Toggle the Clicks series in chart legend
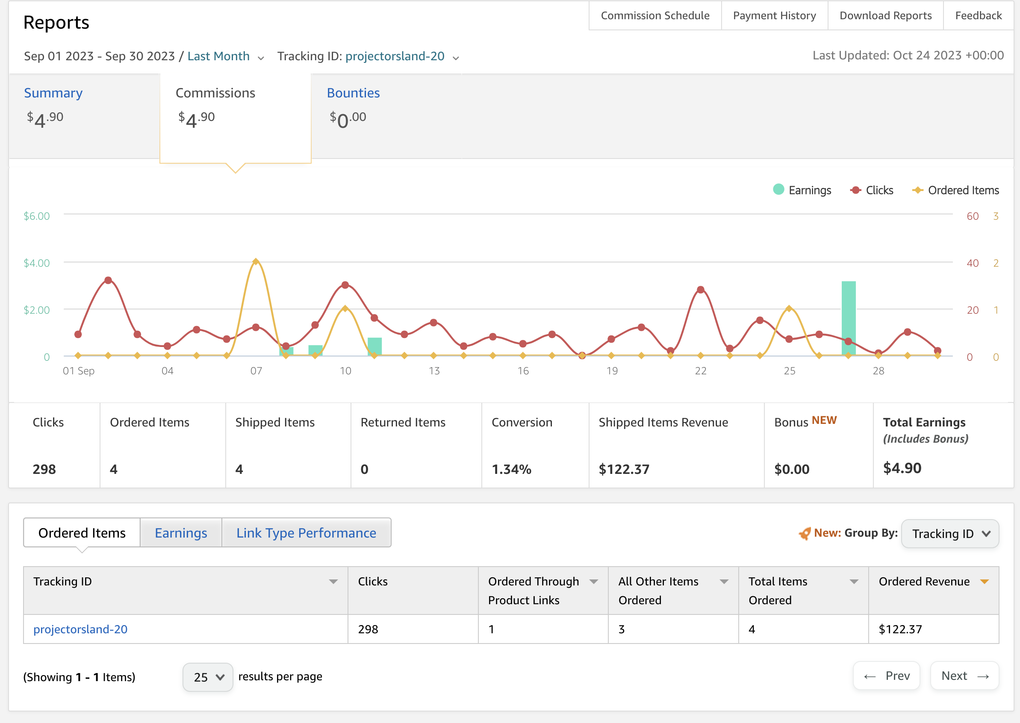 tap(872, 190)
